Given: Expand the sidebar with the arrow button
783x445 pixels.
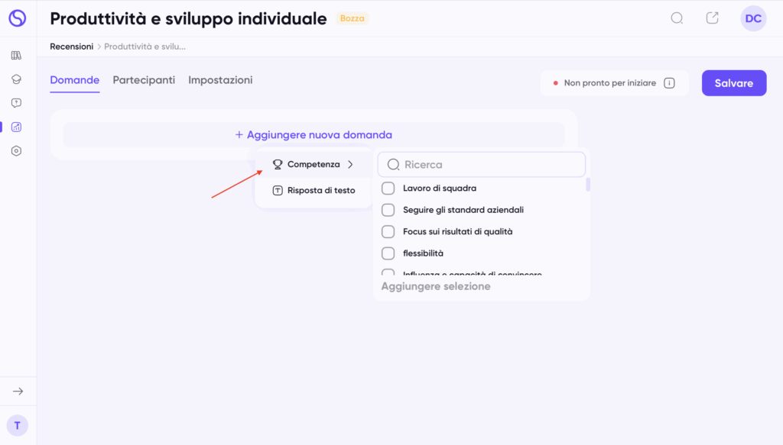Looking at the screenshot, I should coord(18,391).
